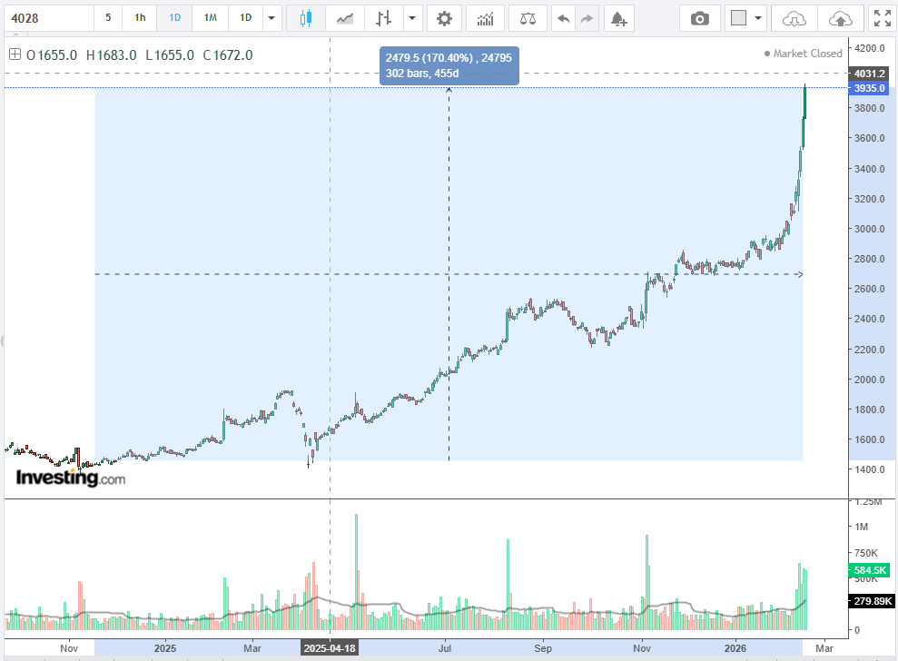Click the C 1672.0 close value

click(228, 55)
